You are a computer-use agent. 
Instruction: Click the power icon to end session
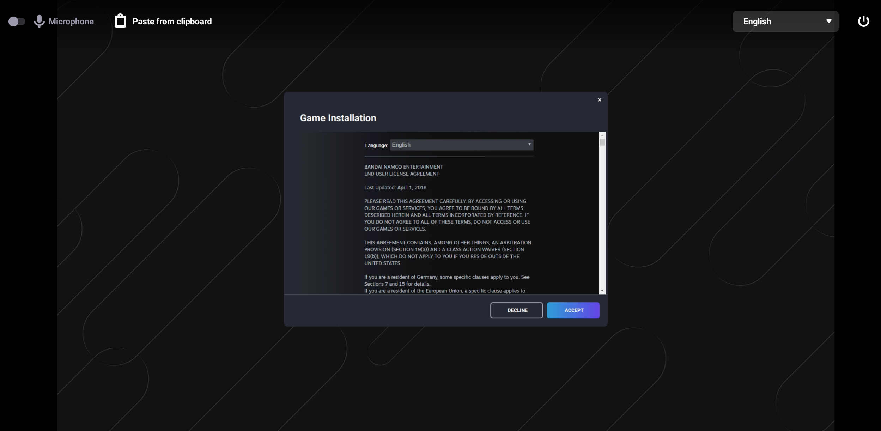863,21
